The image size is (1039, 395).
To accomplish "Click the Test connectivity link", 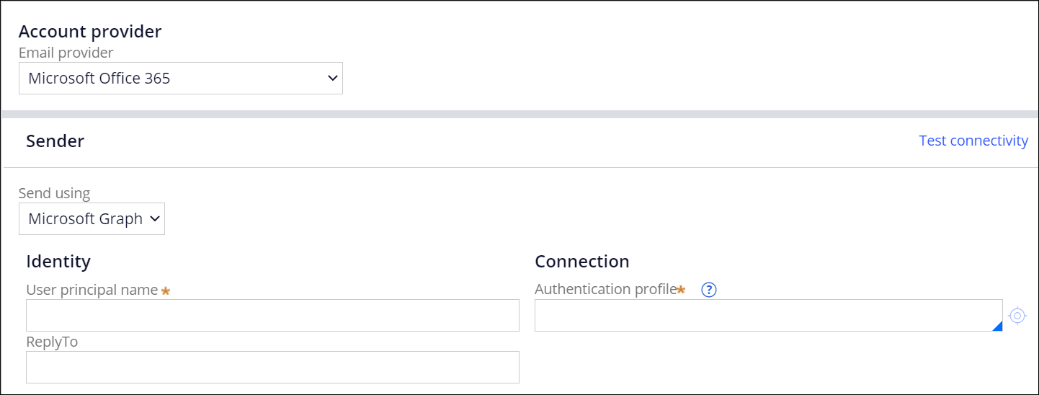I will coord(973,141).
